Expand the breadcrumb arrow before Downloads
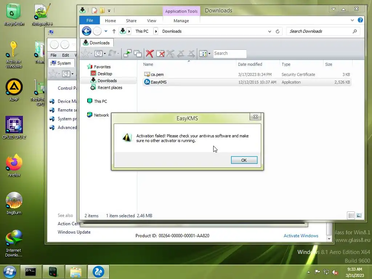The image size is (372, 279). [x=156, y=31]
